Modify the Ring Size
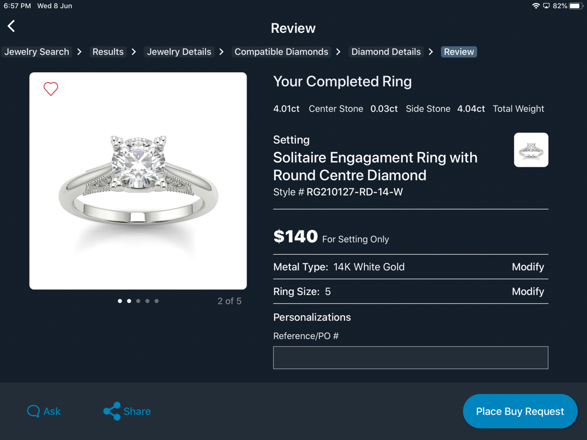 (x=528, y=292)
